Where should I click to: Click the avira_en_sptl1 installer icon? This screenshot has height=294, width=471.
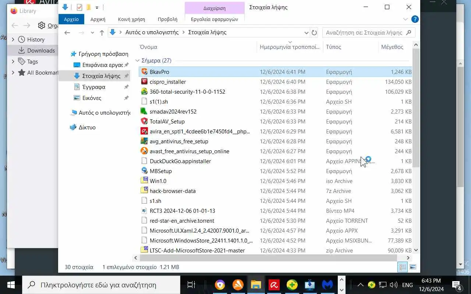click(144, 131)
